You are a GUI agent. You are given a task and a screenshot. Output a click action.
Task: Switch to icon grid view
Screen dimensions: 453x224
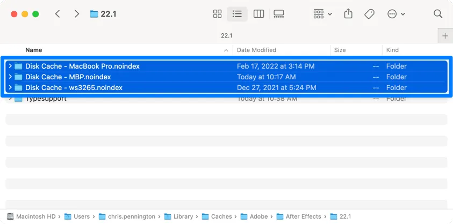217,14
